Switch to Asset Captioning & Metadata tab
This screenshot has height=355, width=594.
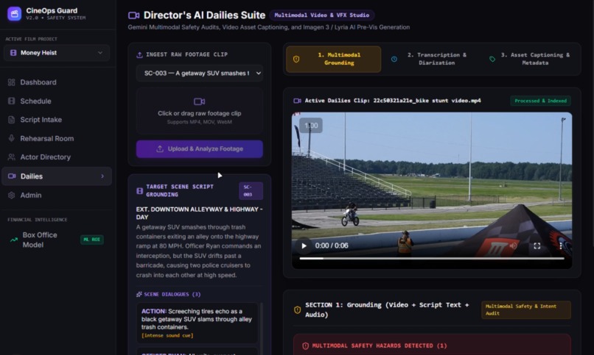(530, 59)
